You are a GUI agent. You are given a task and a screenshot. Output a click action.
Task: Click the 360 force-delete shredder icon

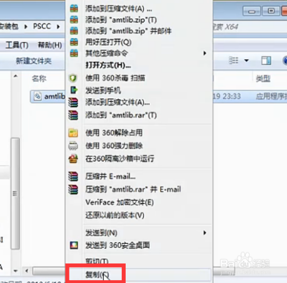pyautogui.click(x=73, y=146)
